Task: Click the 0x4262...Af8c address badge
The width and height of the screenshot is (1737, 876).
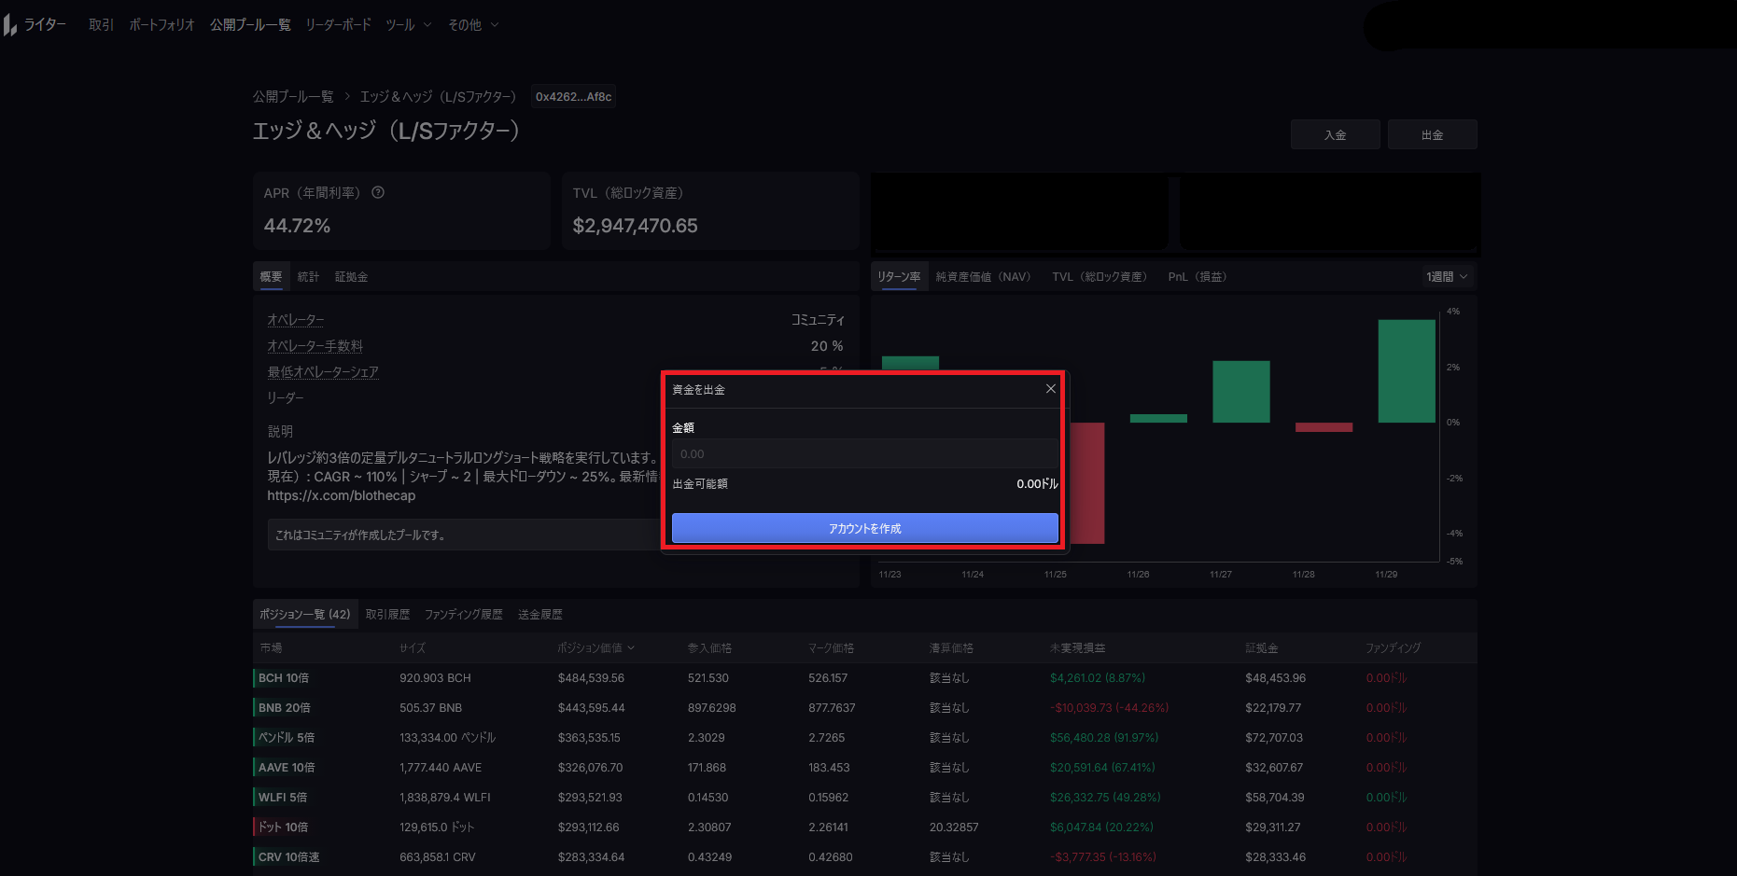Action: click(x=573, y=97)
